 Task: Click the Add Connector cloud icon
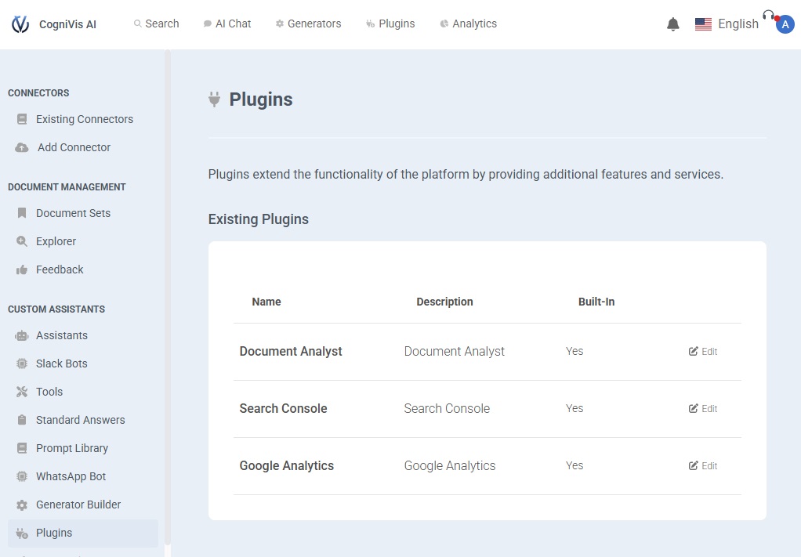point(22,147)
